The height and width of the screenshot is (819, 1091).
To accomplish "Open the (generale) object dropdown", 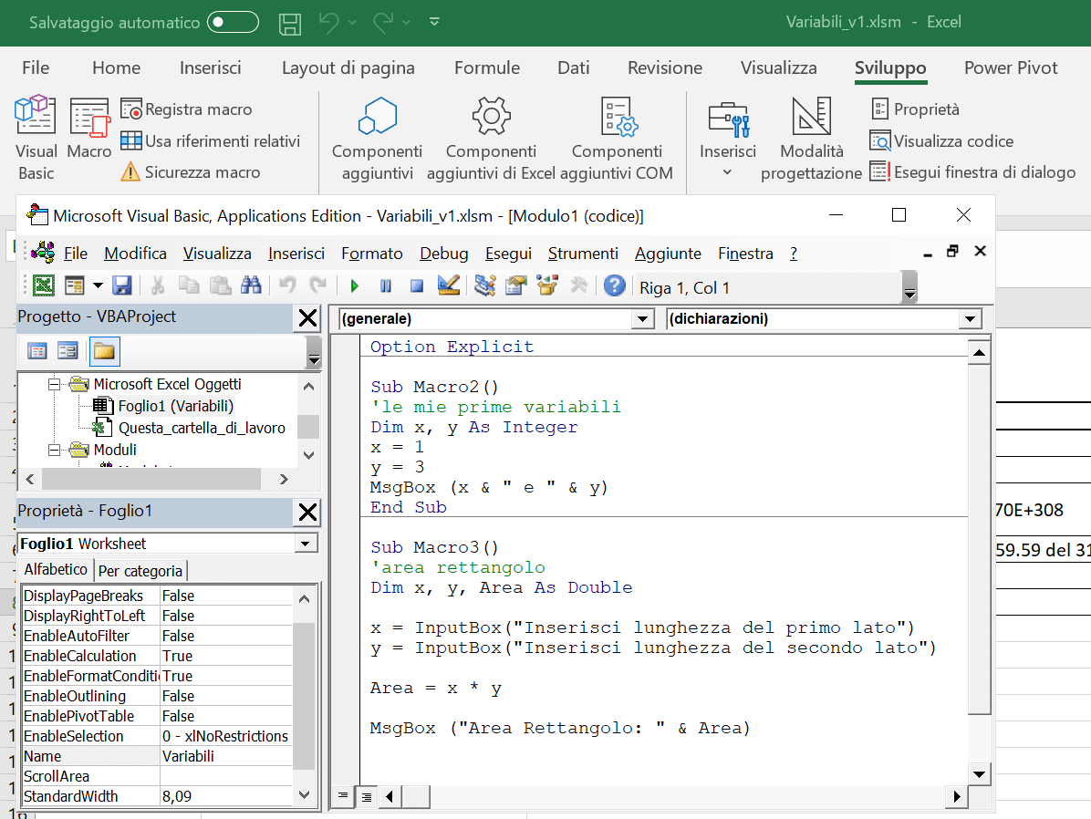I will [643, 319].
